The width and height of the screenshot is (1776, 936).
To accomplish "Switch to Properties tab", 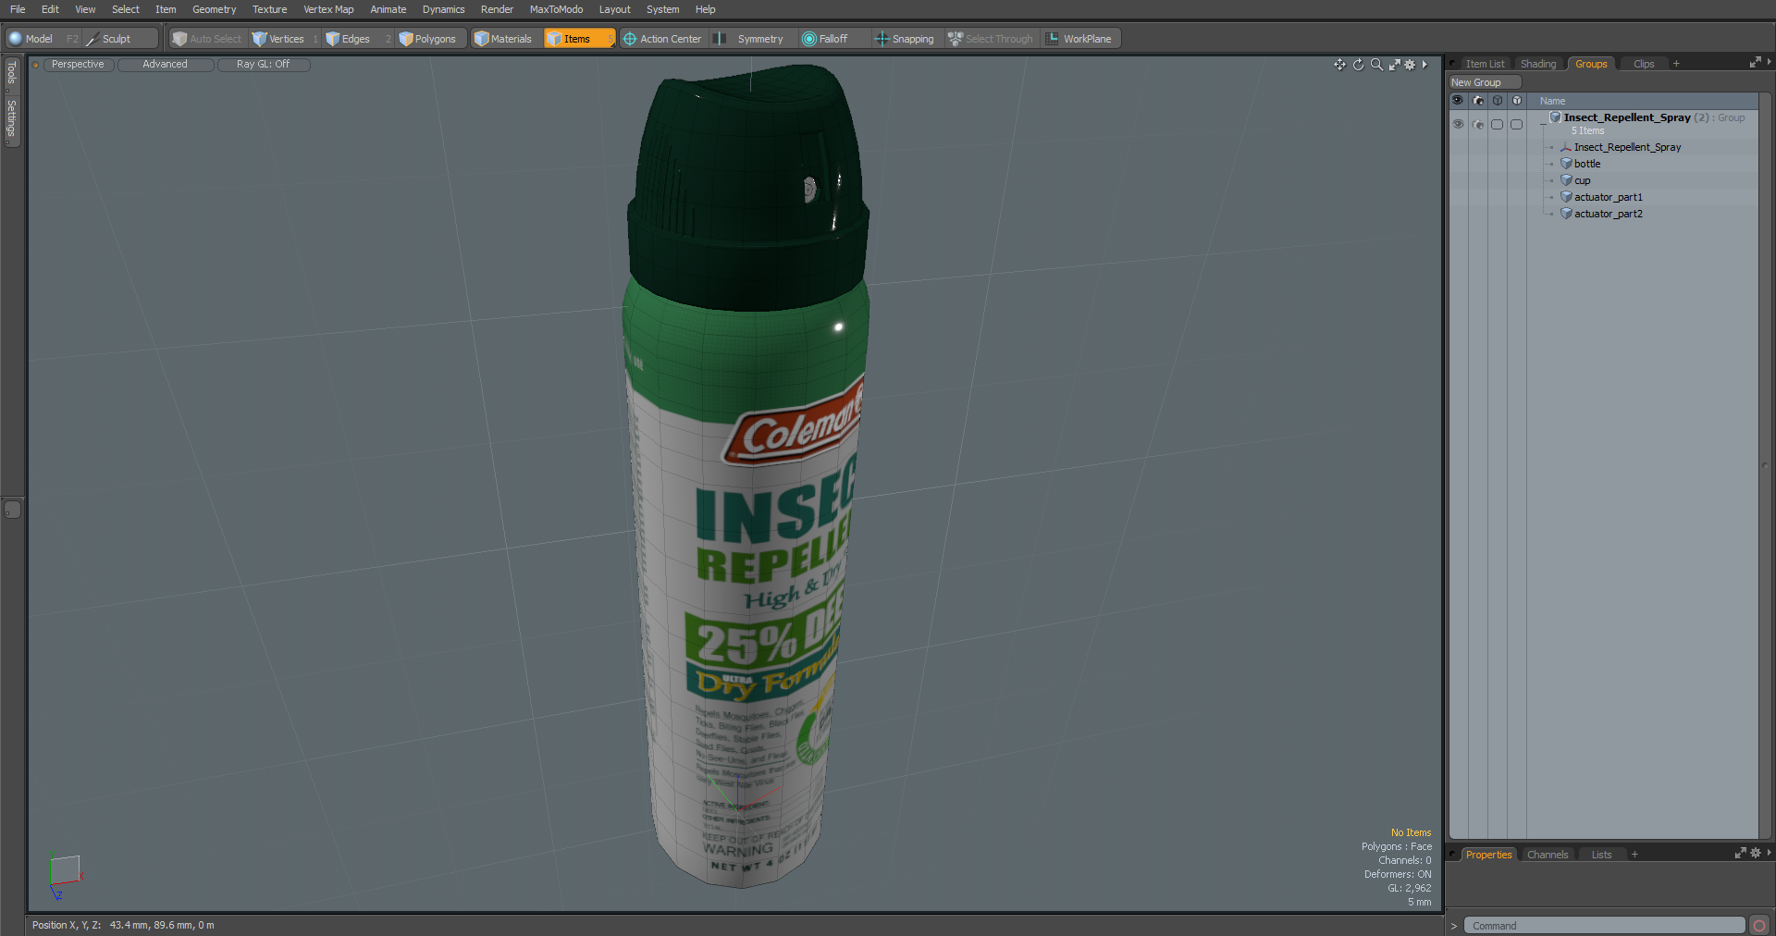I will 1487,855.
